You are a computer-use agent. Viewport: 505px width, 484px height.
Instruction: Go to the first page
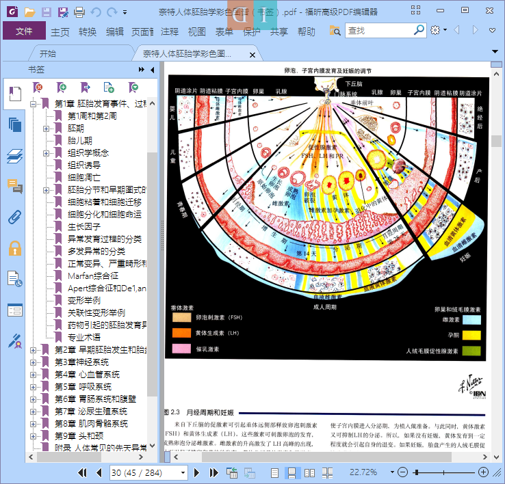tap(82, 473)
